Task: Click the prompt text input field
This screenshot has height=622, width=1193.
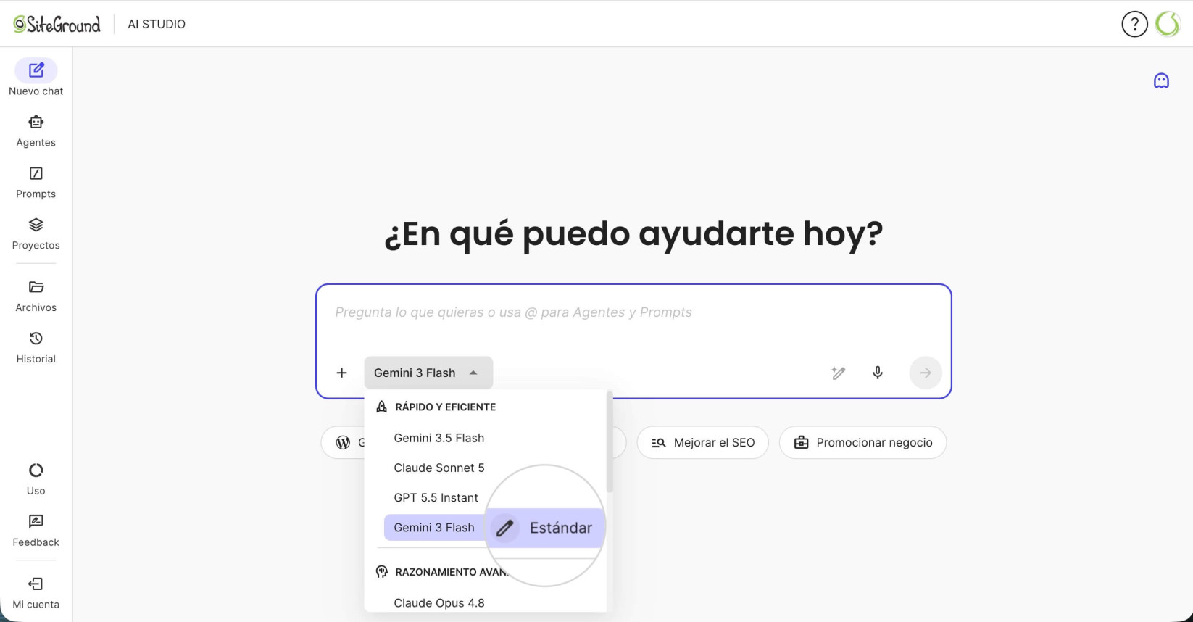Action: click(633, 313)
